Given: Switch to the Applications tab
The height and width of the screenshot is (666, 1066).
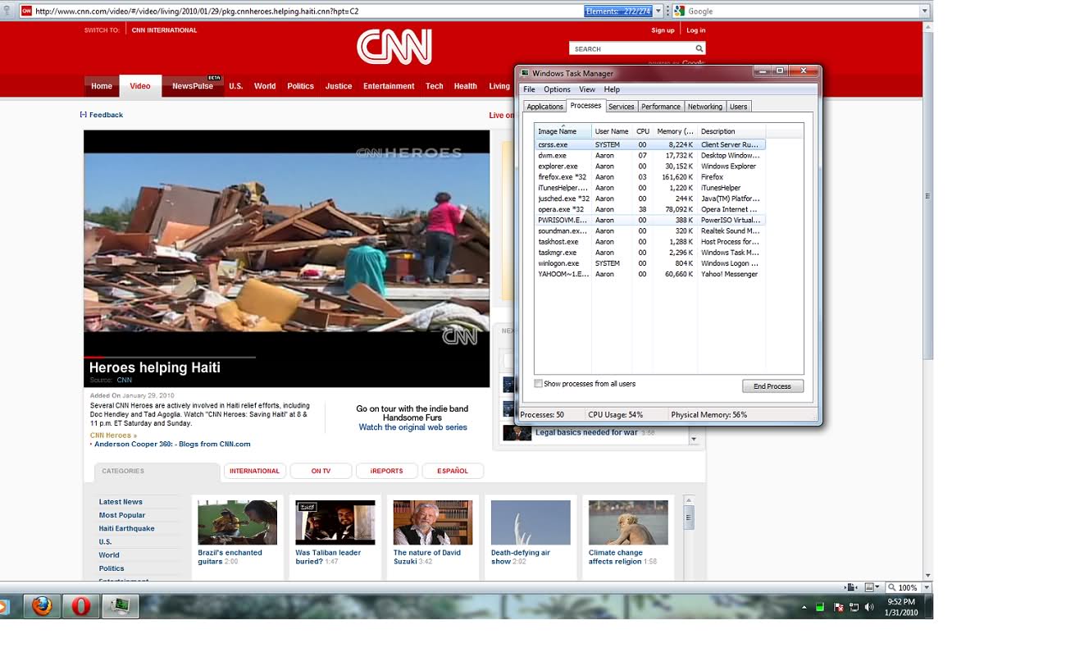Looking at the screenshot, I should [544, 107].
